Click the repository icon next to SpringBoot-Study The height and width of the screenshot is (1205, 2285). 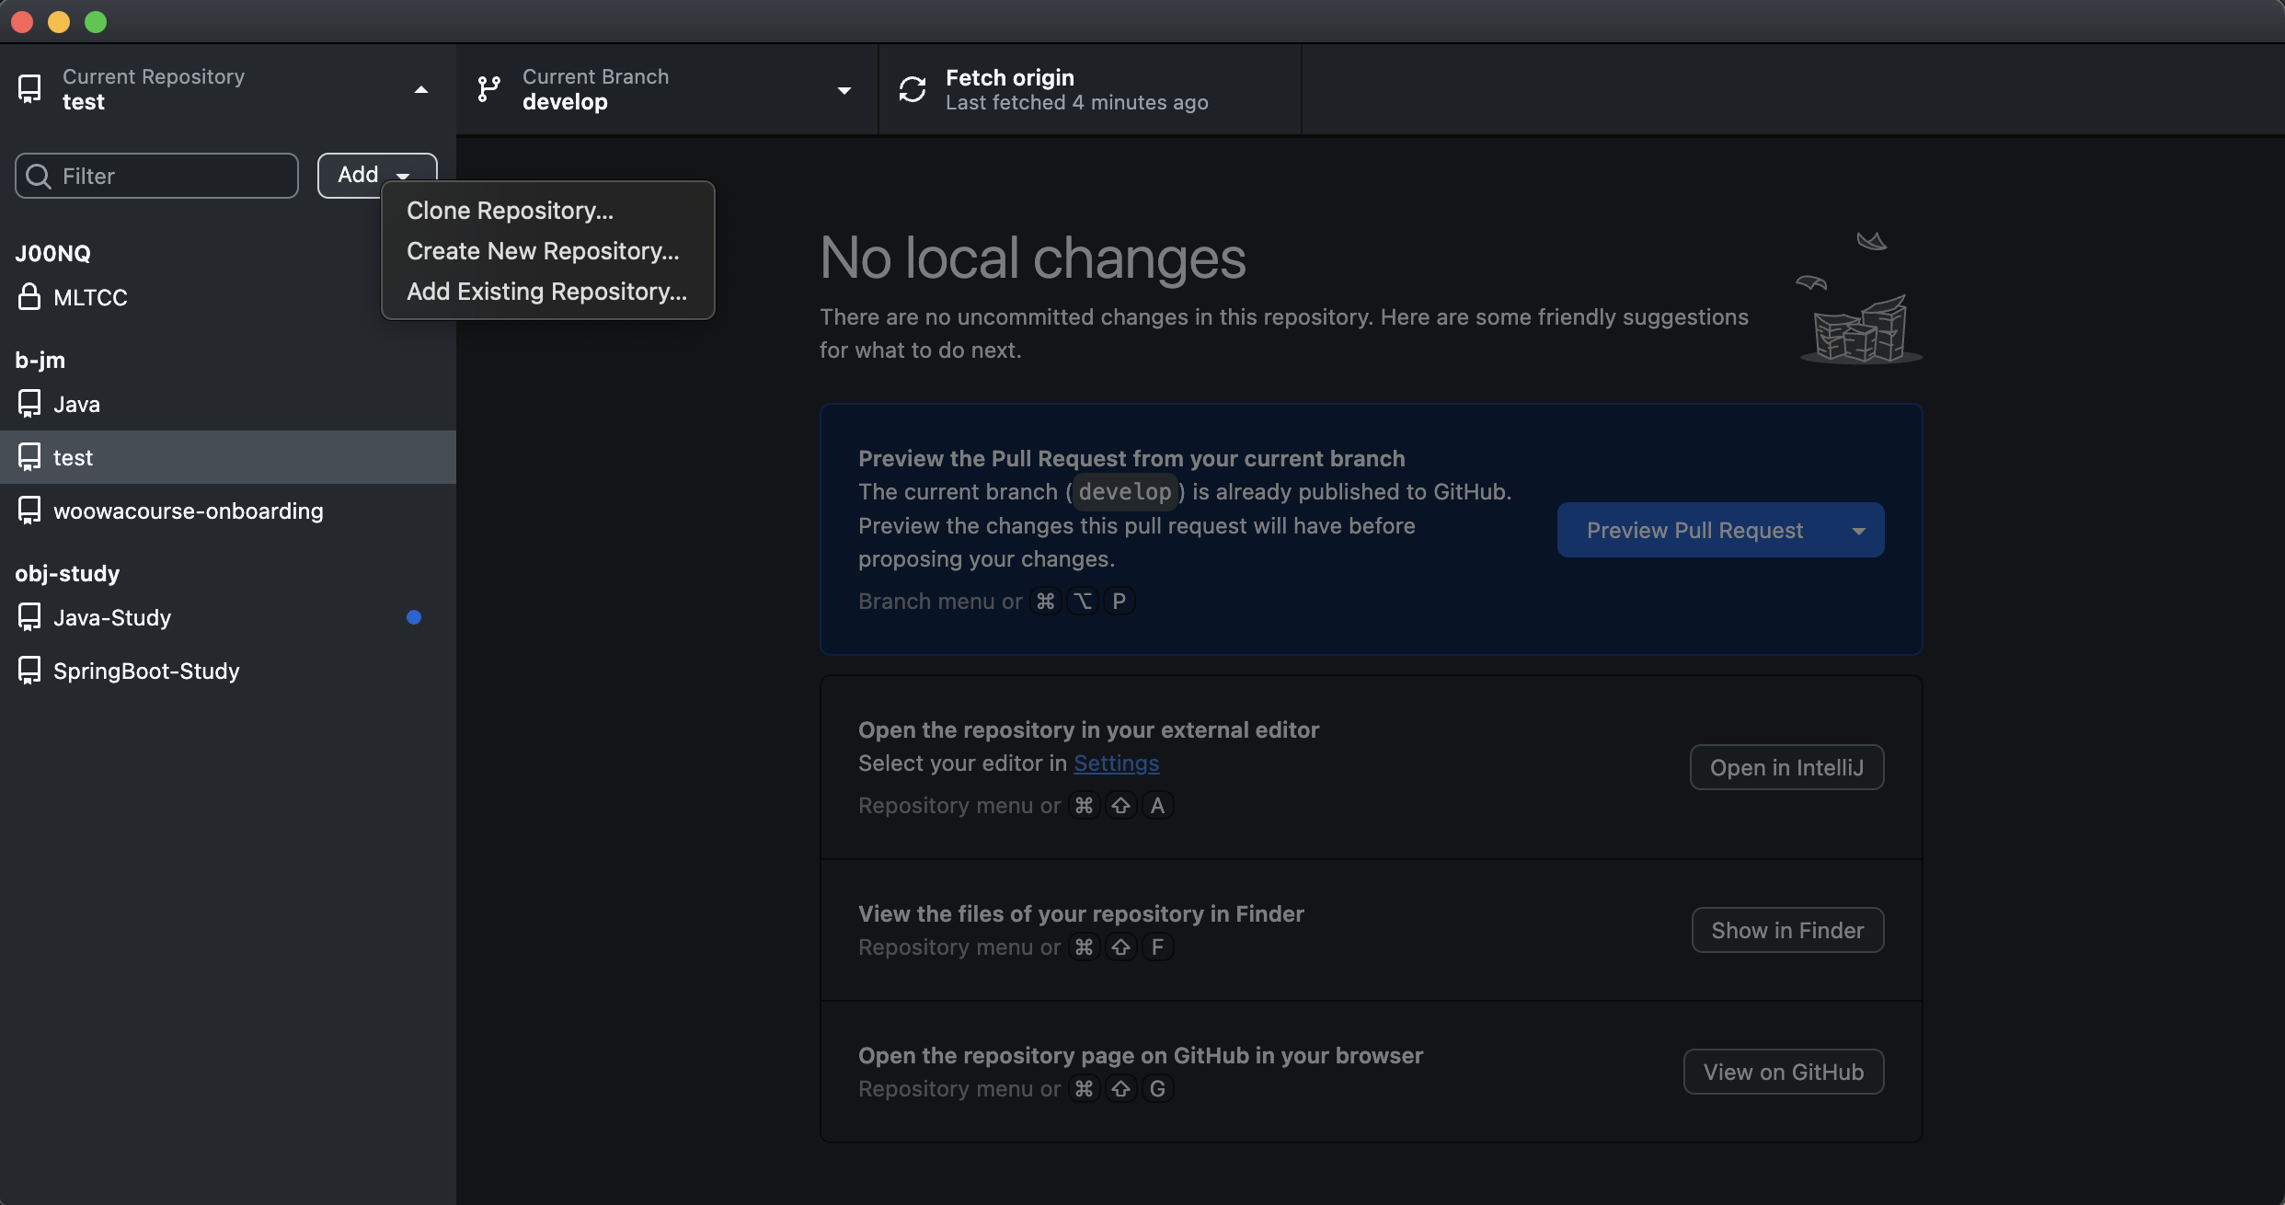pyautogui.click(x=29, y=671)
